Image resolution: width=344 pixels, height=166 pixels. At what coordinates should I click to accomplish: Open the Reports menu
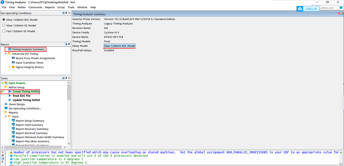[x=50, y=7]
